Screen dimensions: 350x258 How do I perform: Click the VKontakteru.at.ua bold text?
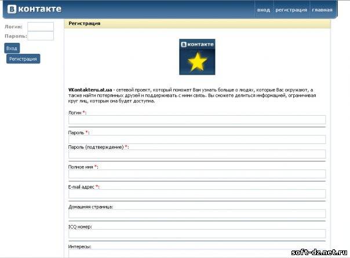(90, 90)
